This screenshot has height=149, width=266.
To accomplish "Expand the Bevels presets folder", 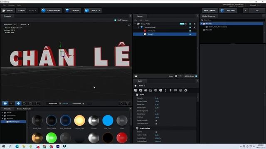I will click(x=2, y=113).
